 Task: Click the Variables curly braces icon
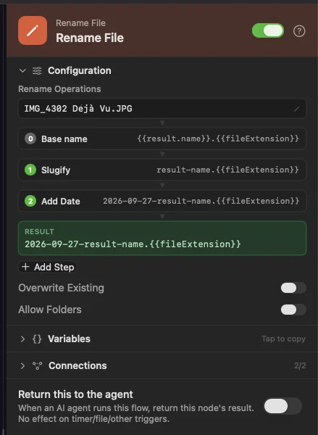37,339
